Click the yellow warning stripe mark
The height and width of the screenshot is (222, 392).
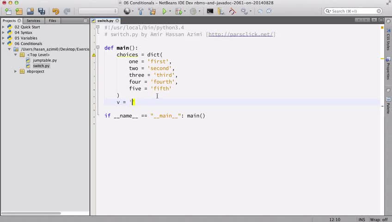pos(382,59)
